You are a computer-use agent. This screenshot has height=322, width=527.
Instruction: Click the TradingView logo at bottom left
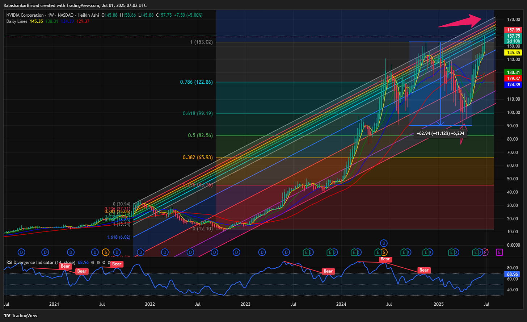[x=20, y=315]
